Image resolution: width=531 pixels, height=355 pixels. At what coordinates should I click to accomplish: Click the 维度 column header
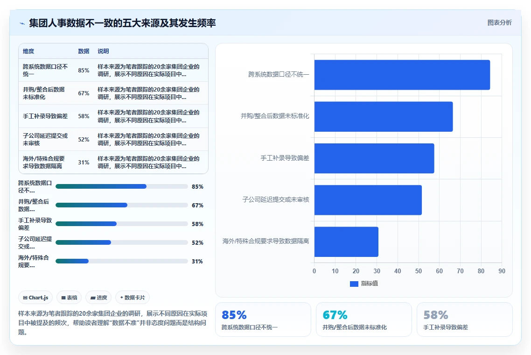pyautogui.click(x=28, y=51)
